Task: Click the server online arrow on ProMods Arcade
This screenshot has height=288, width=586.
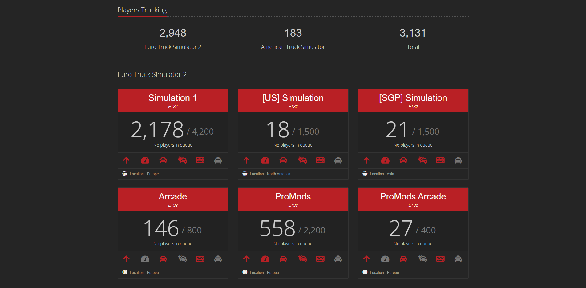Action: 366,259
